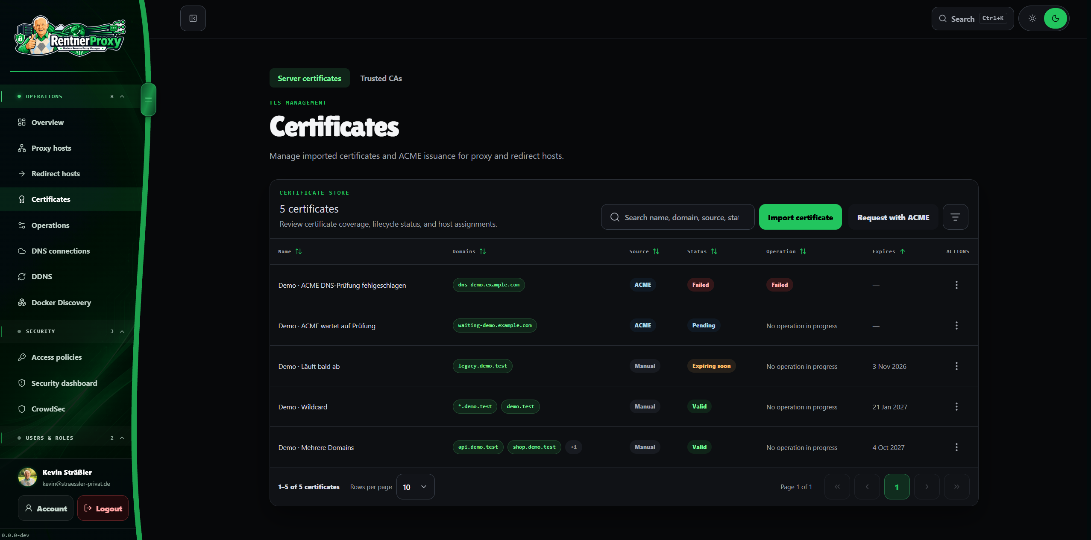Open actions menu for Mehrere Domains row
1091x540 pixels.
click(x=956, y=447)
